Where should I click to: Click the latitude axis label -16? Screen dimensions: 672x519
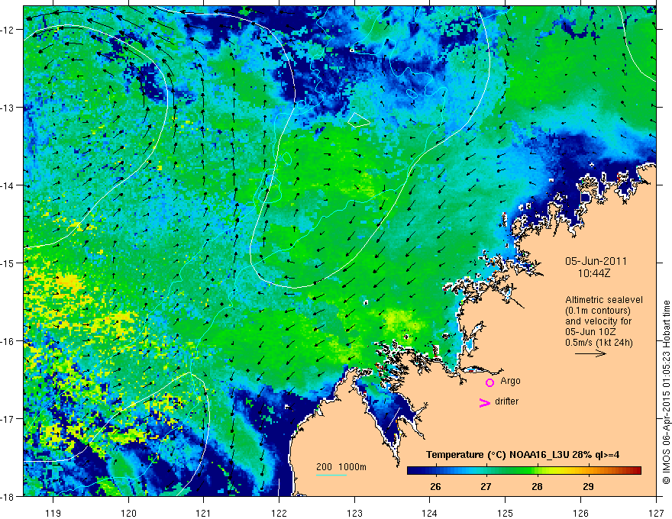[8, 341]
